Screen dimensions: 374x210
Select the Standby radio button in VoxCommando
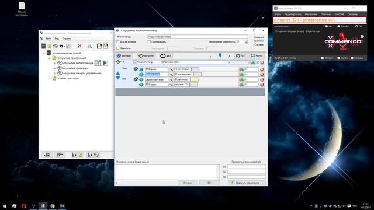point(338,26)
